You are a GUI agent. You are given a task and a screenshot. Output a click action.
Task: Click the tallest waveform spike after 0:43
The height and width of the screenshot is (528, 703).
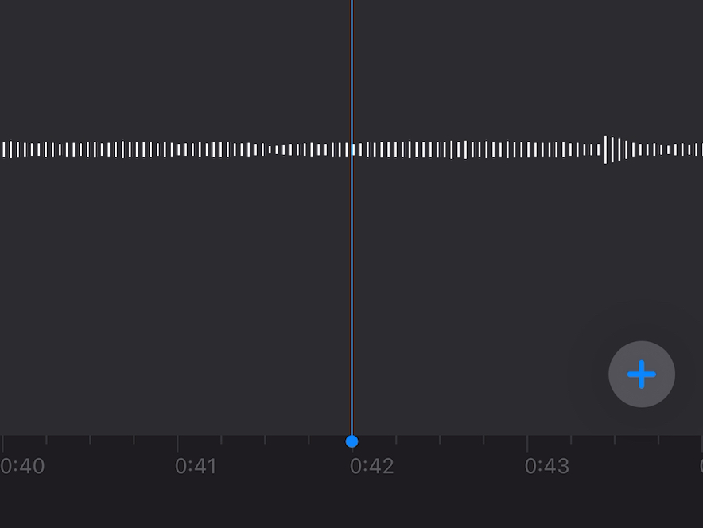pyautogui.click(x=605, y=149)
